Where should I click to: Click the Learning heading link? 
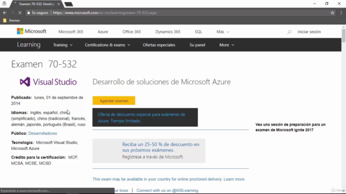pyautogui.click(x=29, y=45)
